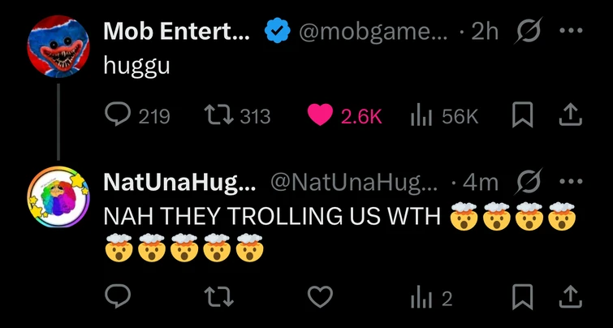
Task: Open Mob Entertainment profile picture
Action: [58, 46]
